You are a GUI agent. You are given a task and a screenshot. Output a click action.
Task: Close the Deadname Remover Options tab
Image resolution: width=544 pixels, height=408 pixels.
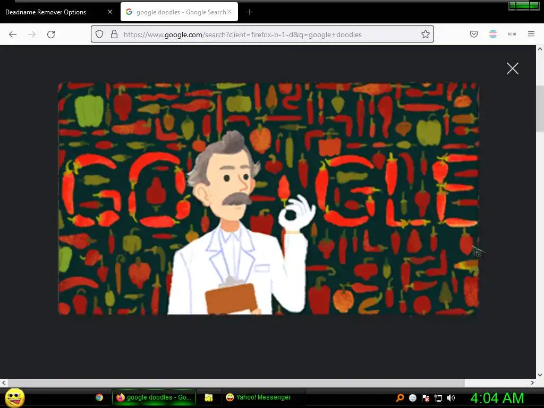click(110, 12)
